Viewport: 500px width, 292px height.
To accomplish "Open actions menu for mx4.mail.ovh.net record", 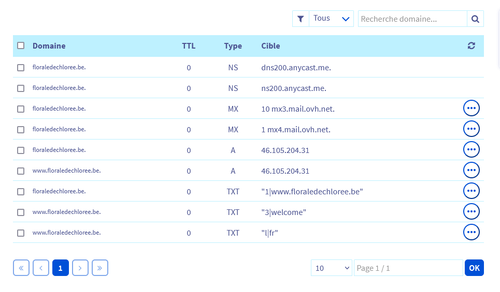I will point(471,129).
